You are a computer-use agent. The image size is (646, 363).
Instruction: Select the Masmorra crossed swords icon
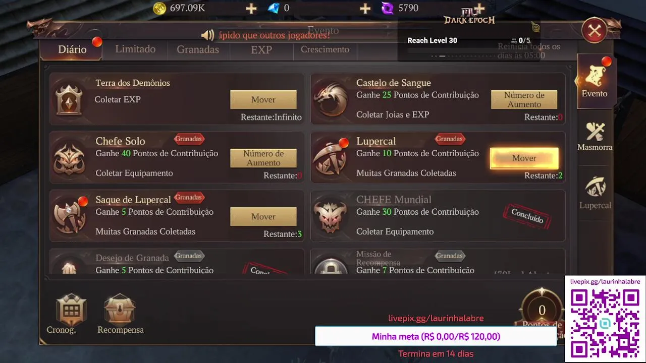(x=595, y=132)
